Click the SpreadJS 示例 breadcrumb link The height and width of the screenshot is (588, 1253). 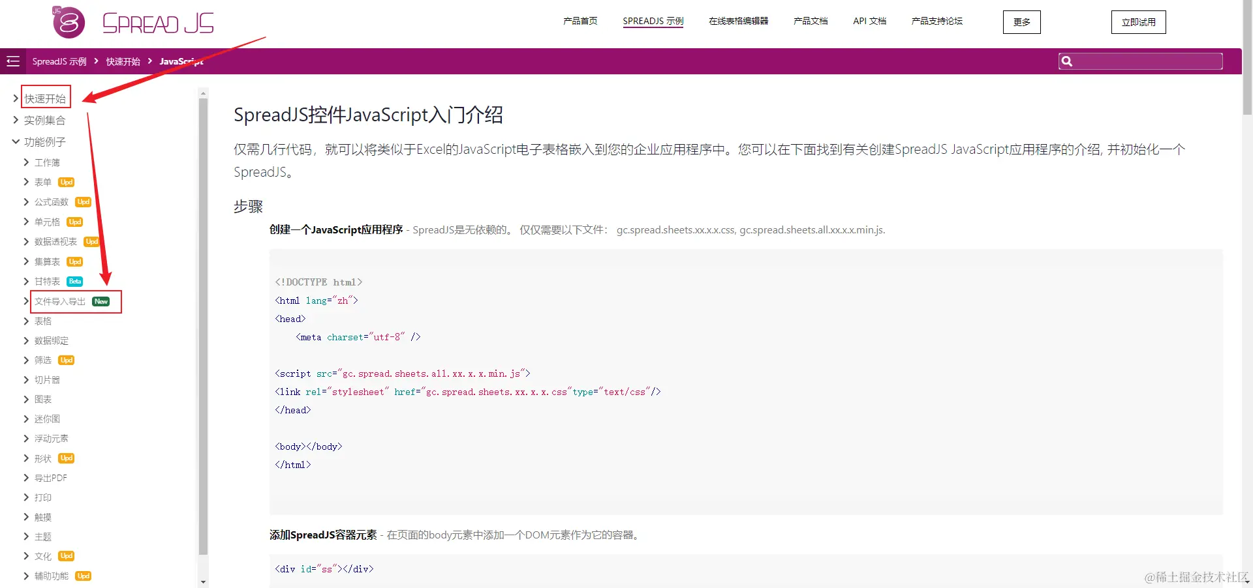[59, 61]
